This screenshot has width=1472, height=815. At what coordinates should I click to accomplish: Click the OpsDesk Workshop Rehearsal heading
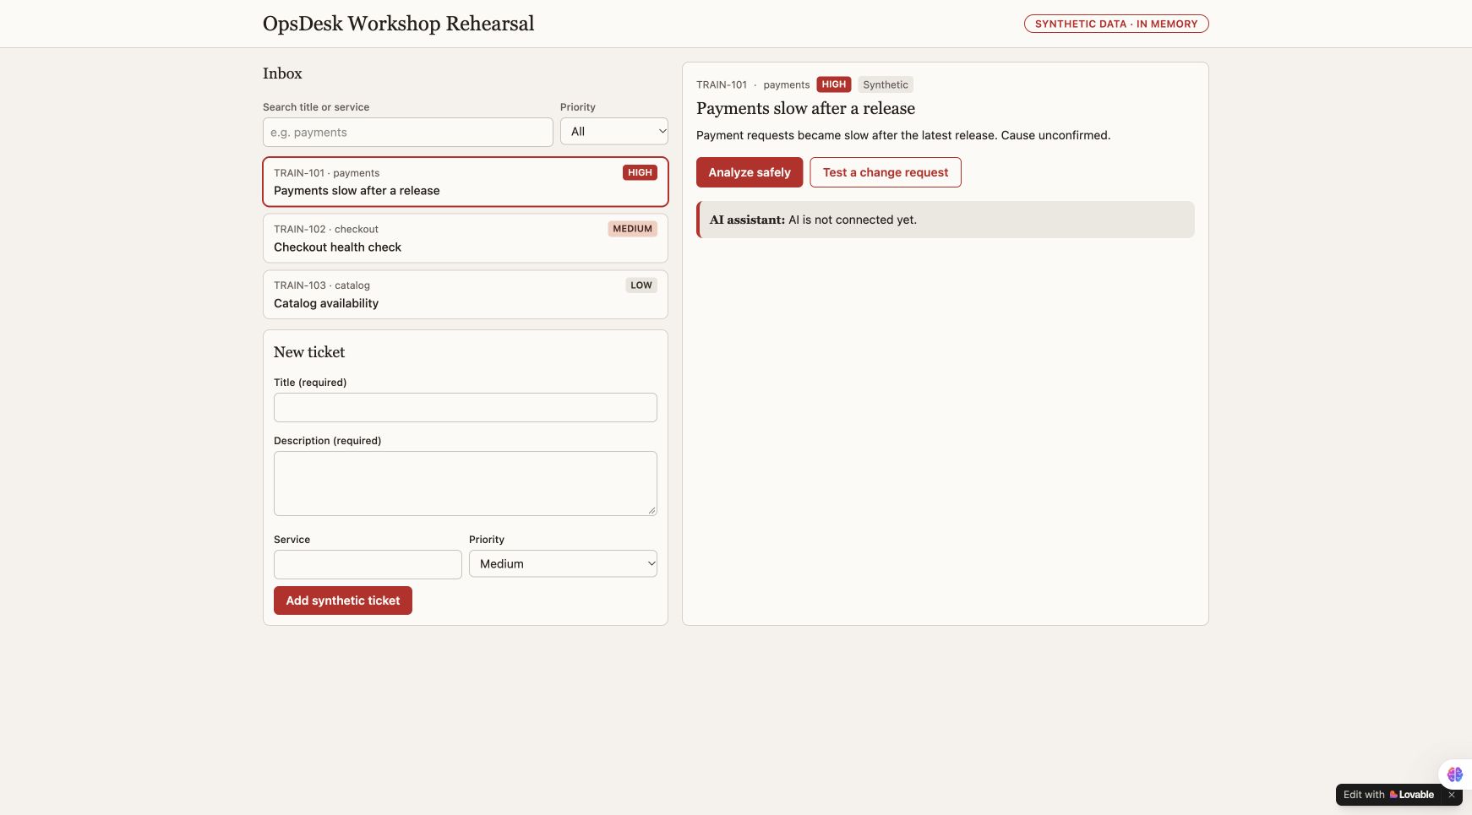[x=399, y=24]
